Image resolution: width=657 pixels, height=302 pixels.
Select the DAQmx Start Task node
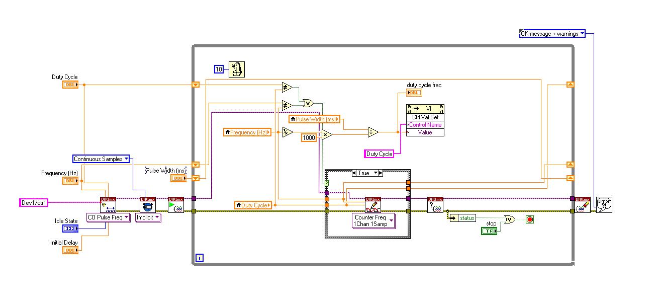click(x=176, y=204)
